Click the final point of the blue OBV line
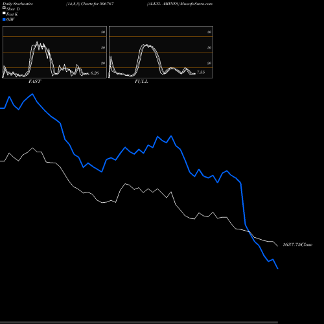The image size is (324, 324). tap(278, 268)
